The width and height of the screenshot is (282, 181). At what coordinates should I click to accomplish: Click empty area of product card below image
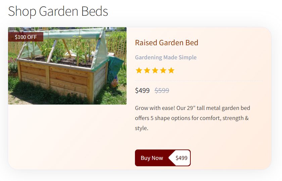coord(67,136)
